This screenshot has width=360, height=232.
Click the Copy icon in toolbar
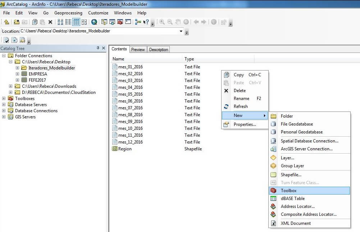(x=35, y=22)
